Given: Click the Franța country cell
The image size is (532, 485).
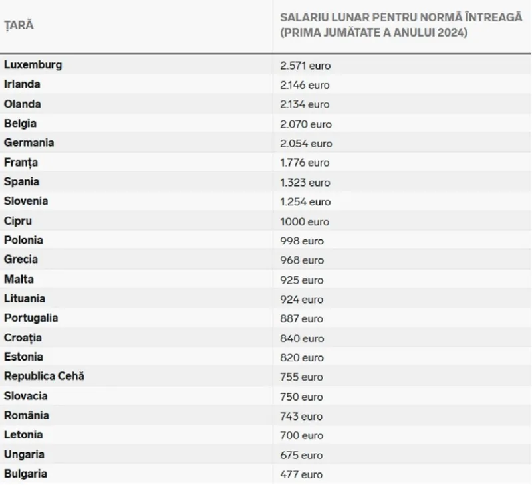Looking at the screenshot, I should [x=21, y=162].
